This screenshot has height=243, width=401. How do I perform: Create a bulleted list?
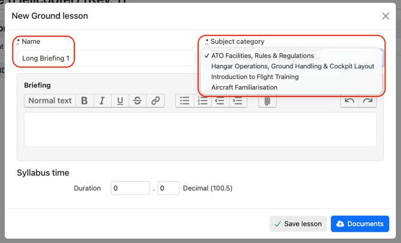point(185,101)
